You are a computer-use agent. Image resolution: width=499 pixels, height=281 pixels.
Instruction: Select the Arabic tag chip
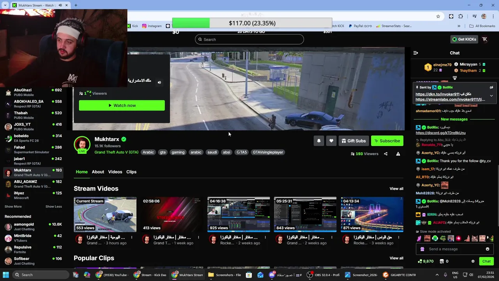[148, 152]
